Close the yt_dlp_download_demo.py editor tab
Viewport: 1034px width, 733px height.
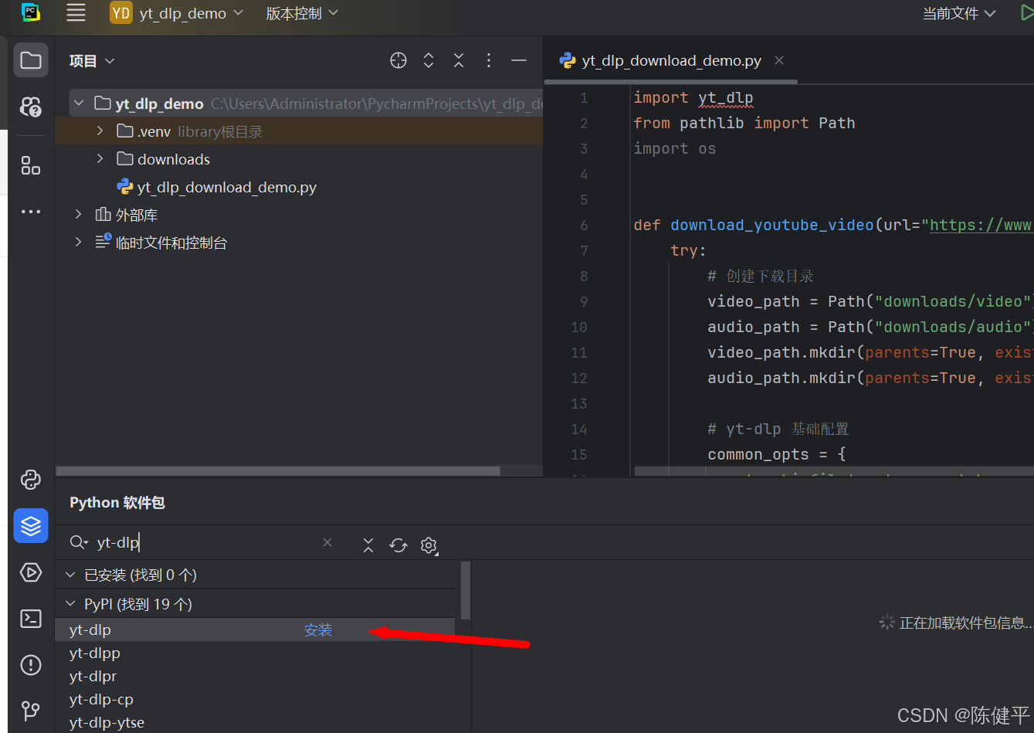point(779,60)
